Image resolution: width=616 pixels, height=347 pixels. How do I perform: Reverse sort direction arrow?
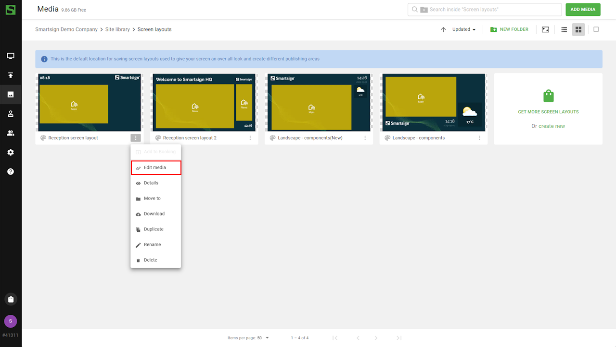coord(443,29)
